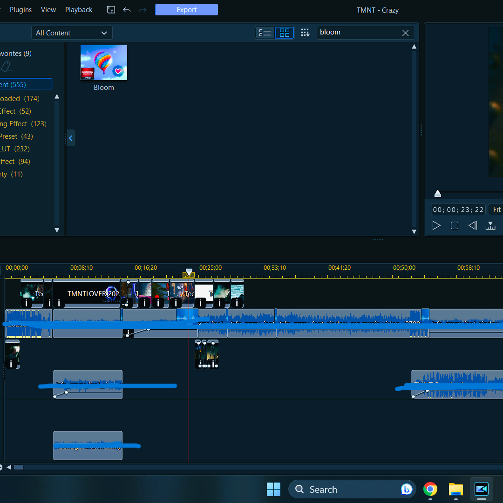Click the Redo arrow icon
The height and width of the screenshot is (503, 503).
coord(143,10)
